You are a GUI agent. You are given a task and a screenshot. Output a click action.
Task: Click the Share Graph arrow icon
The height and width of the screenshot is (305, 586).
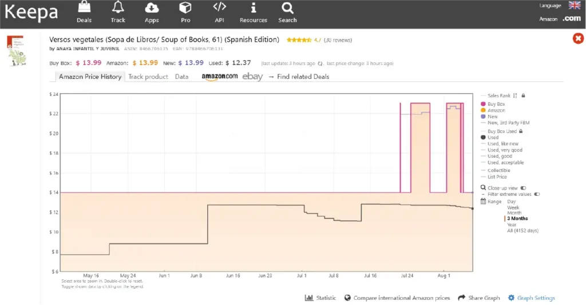coord(462,297)
